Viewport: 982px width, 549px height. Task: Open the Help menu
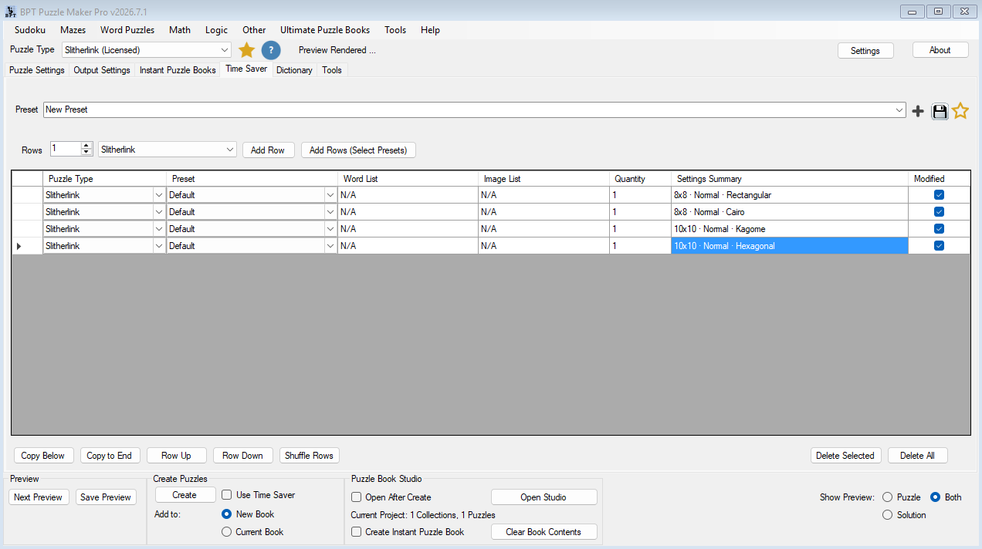coord(431,30)
